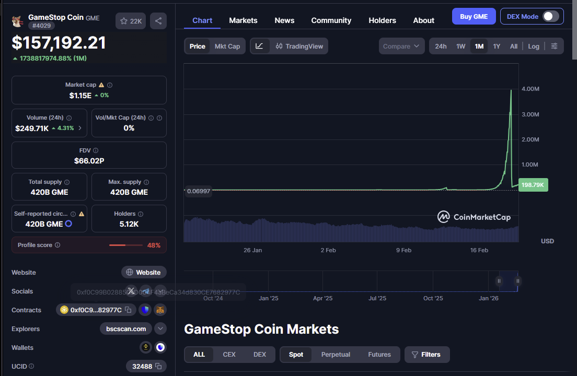Show Futures markets
The image size is (577, 376).
pos(379,354)
